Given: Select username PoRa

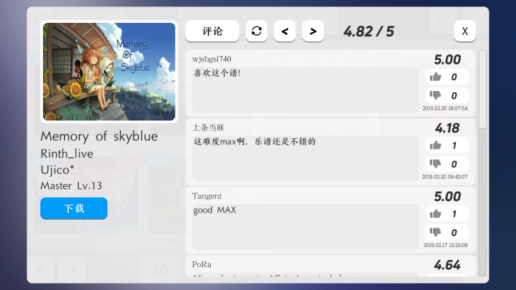Looking at the screenshot, I should click(201, 264).
